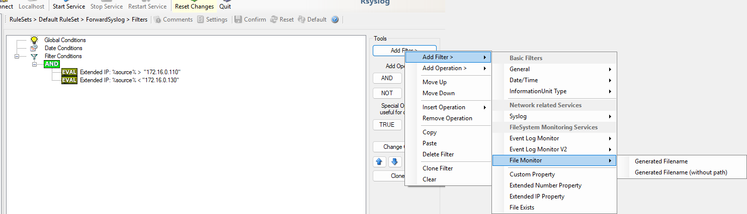The height and width of the screenshot is (214, 747).
Task: Choose Move Up from context menu
Action: pyautogui.click(x=448, y=82)
